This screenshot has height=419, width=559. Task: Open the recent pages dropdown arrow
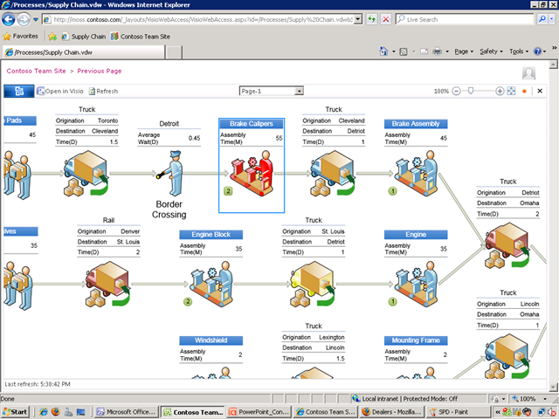click(36, 19)
